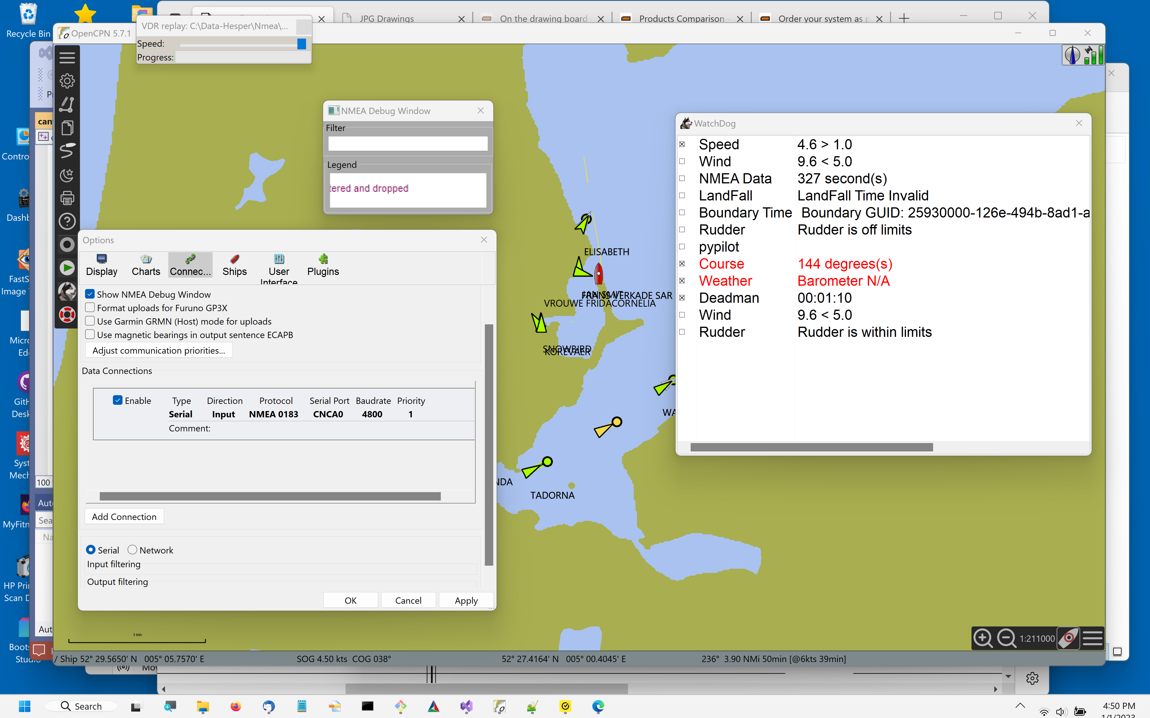Open the Print chart tool
Image resolution: width=1150 pixels, height=718 pixels.
(67, 197)
